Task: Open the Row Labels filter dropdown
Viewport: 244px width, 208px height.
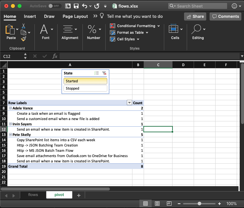Action: tap(129, 103)
